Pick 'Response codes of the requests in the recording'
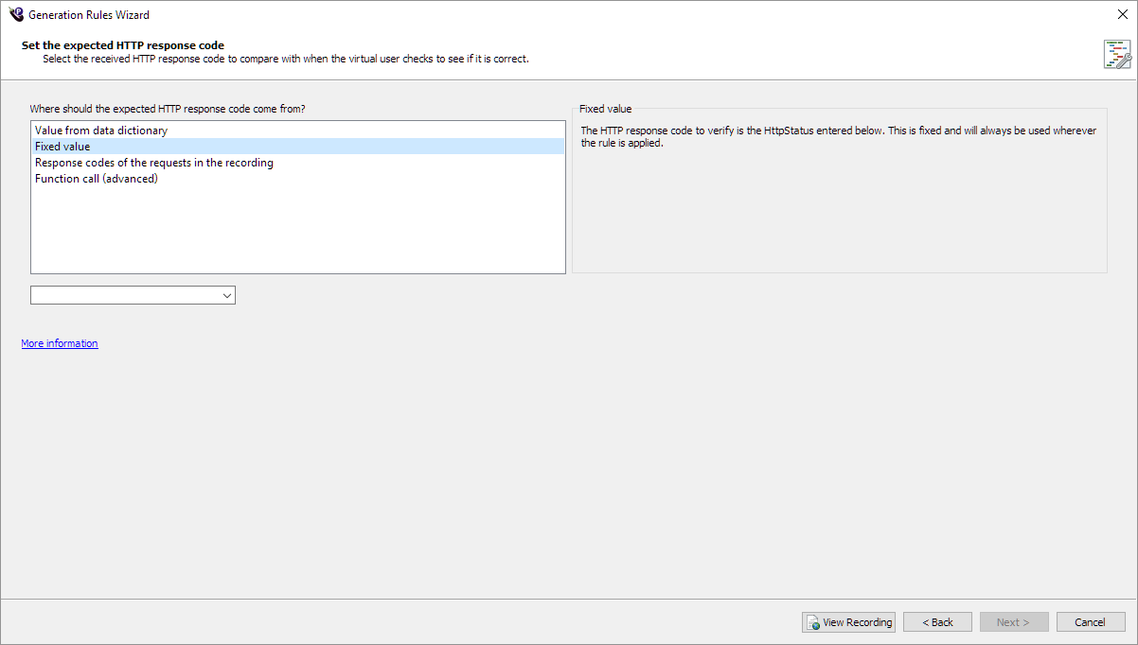 point(154,163)
